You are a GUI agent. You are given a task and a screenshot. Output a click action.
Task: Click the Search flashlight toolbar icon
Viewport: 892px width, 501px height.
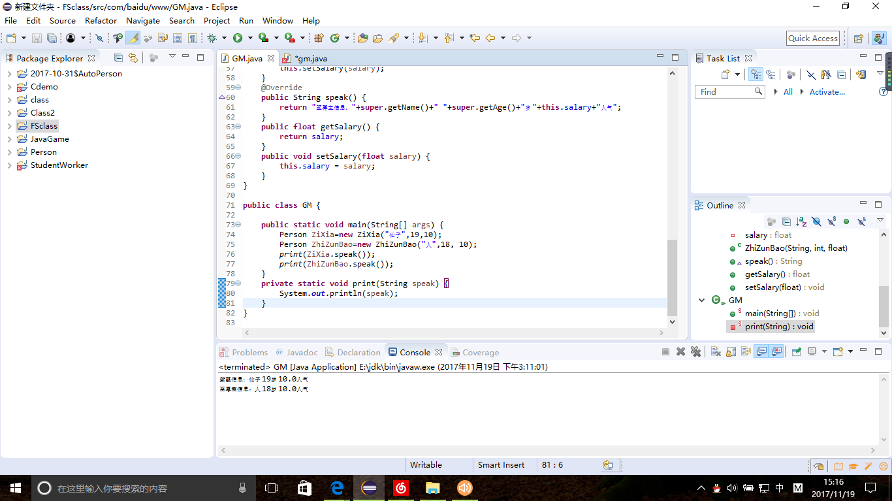[x=394, y=39]
